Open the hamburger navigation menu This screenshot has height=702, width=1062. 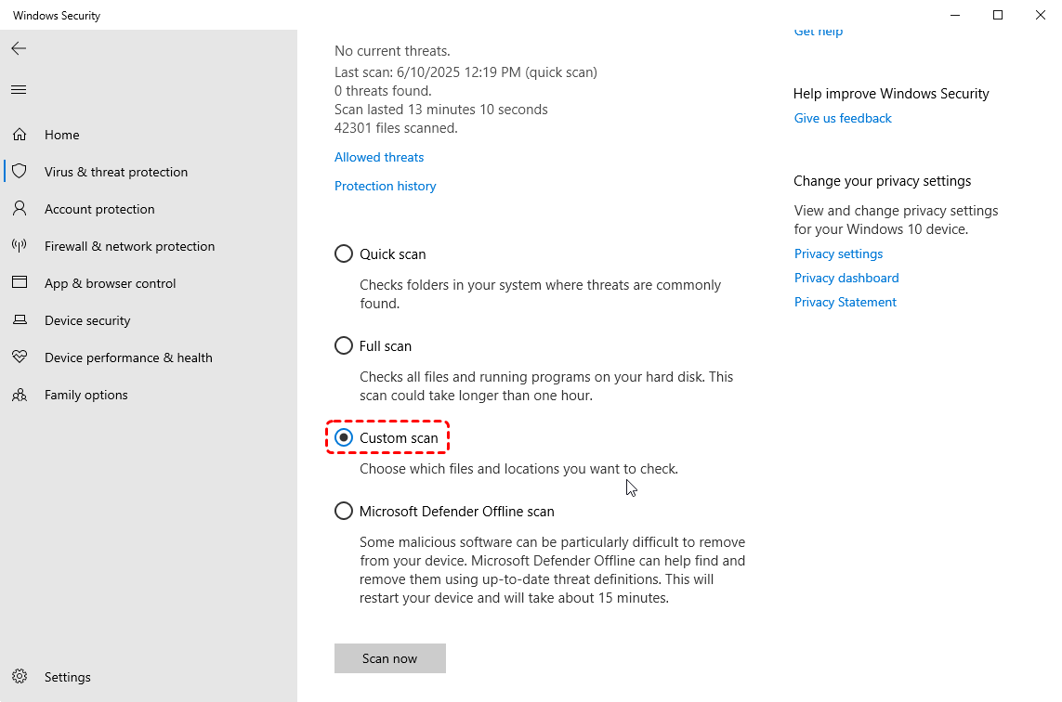[19, 89]
